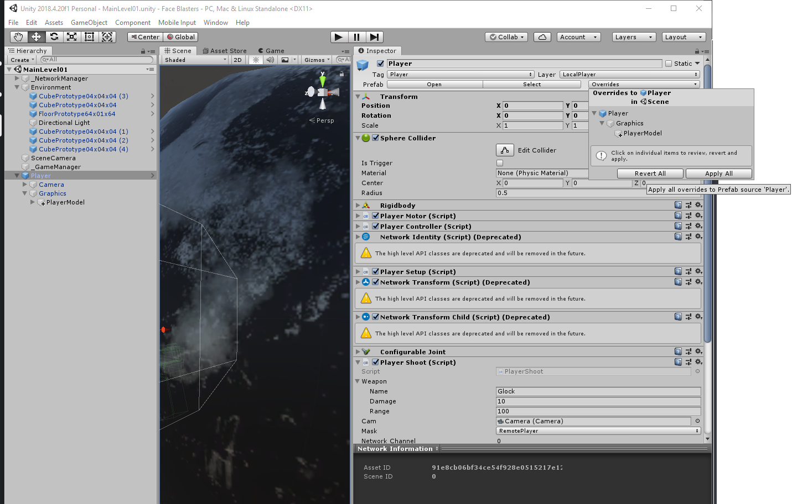Open the Tag dropdown
Screen dimensions: 792x504
pos(460,75)
